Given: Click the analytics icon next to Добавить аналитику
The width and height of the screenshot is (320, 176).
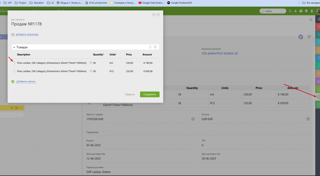Looking at the screenshot, I should (12, 35).
